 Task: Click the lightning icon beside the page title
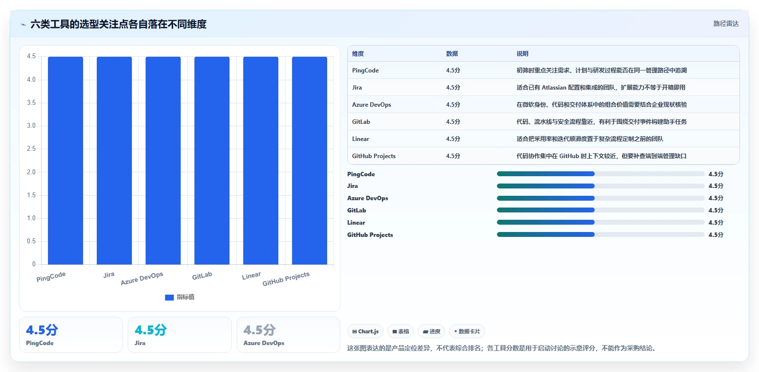[23, 24]
